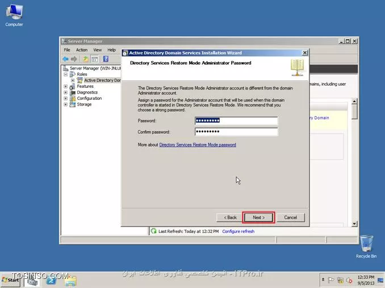Click the blue Help toolbar icon
This screenshot has width=385, height=288.
(x=106, y=59)
